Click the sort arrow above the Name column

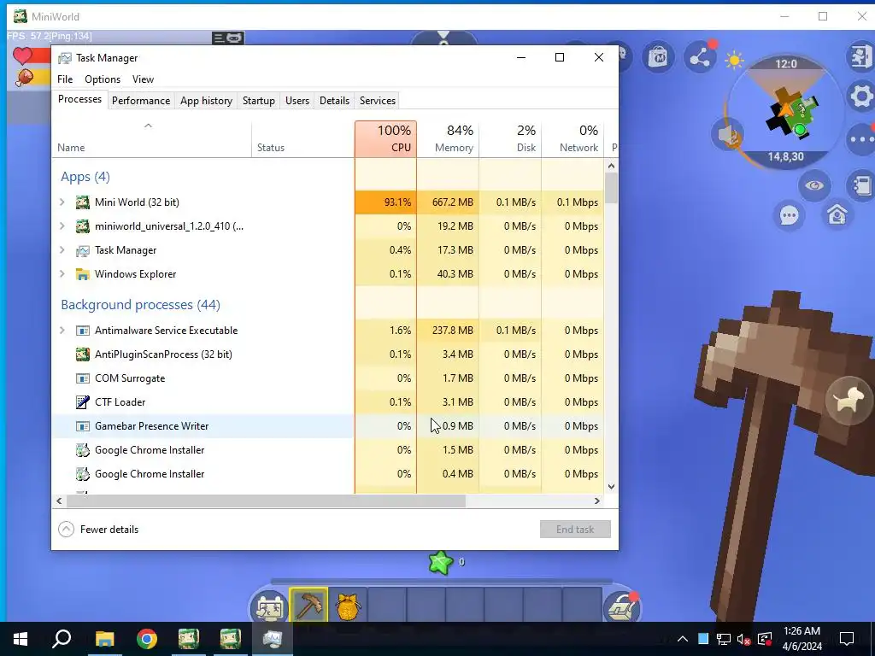[x=148, y=126]
